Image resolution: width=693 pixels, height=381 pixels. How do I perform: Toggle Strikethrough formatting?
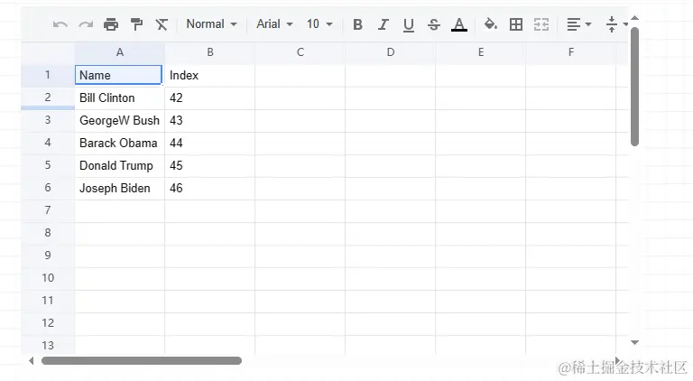coord(433,24)
